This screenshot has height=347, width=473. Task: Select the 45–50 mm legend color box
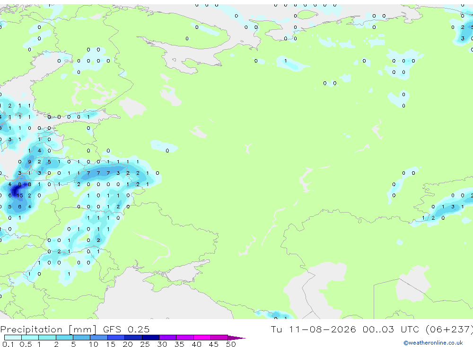coord(219,338)
